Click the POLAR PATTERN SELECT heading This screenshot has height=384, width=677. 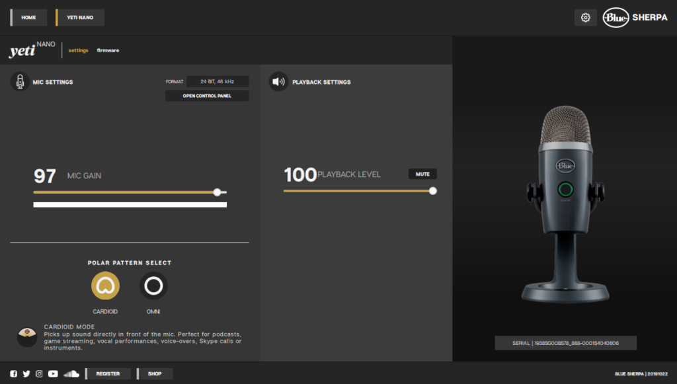tap(130, 263)
